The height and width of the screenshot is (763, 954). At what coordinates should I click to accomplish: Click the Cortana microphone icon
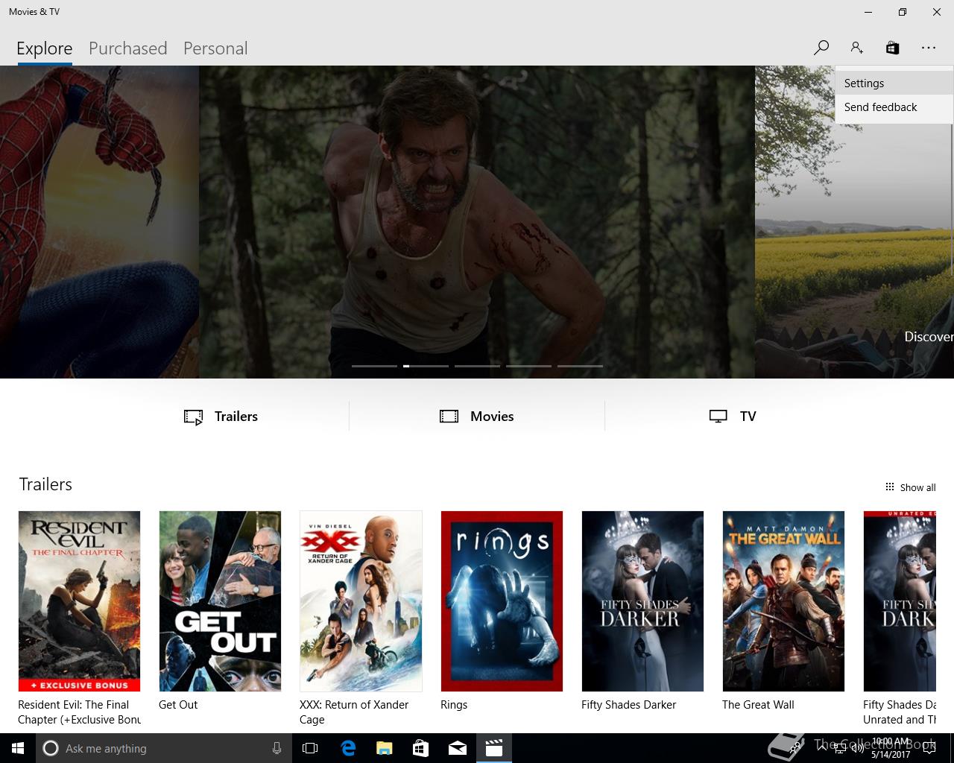pos(277,748)
